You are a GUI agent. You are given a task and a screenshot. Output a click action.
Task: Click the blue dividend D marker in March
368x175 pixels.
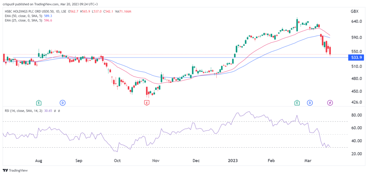pos(310,102)
